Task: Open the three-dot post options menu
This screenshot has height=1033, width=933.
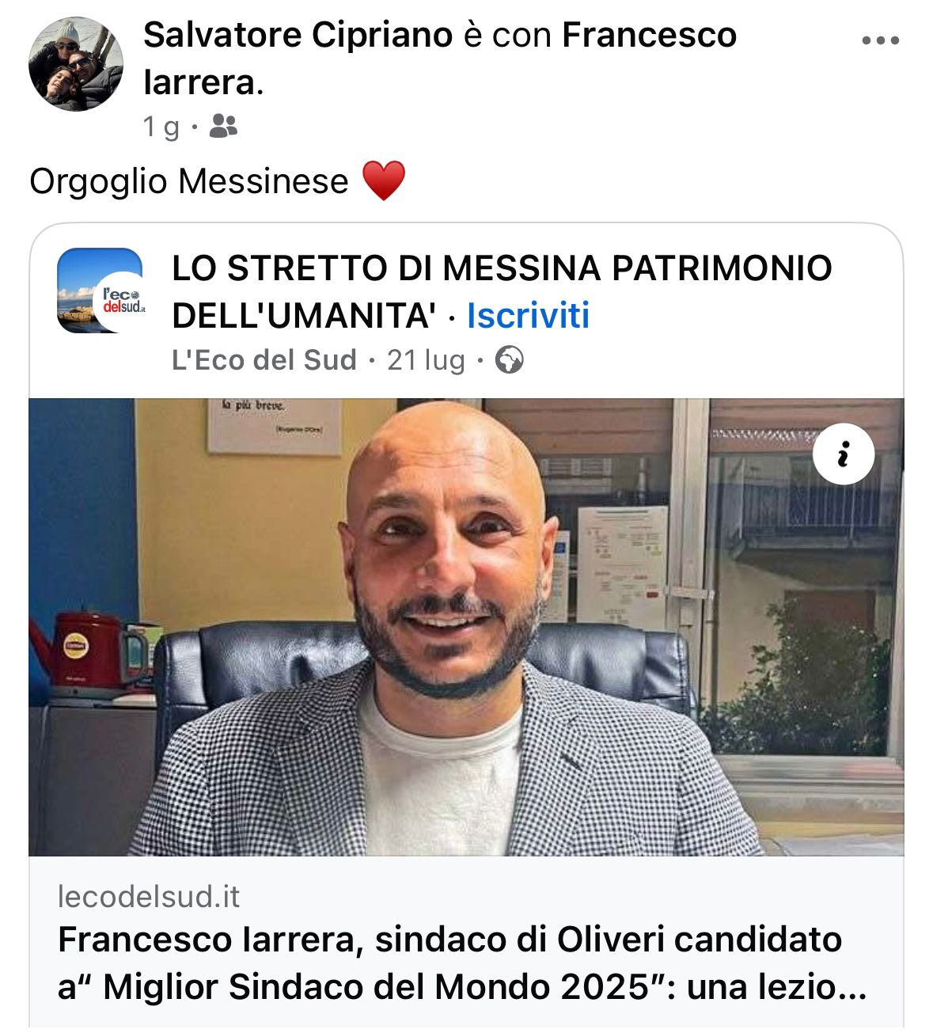Action: [880, 40]
